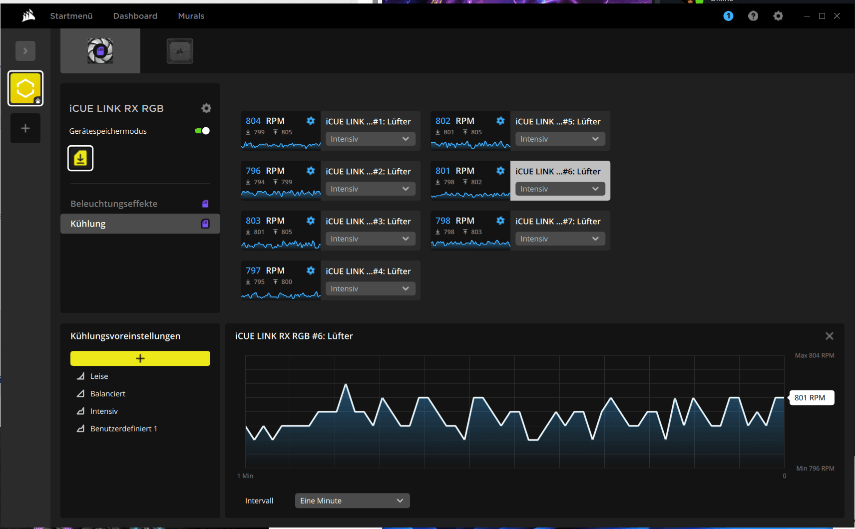The image size is (855, 529).
Task: Go to the Murals tab
Action: (191, 16)
